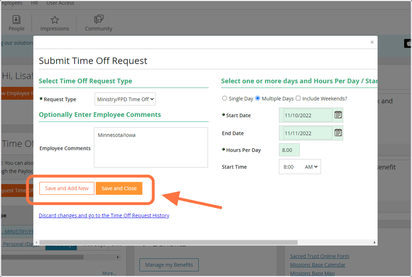Click the dialog horizontal scrollbar thumb
This screenshot has height=277, width=412.
point(168,242)
